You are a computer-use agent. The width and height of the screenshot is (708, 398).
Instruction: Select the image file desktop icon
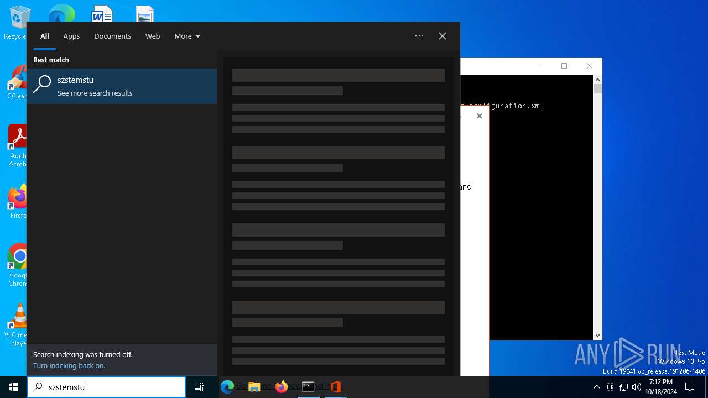click(145, 14)
